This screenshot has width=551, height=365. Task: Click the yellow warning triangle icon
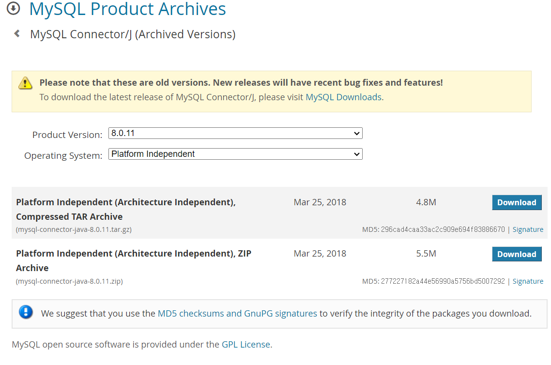coord(25,83)
